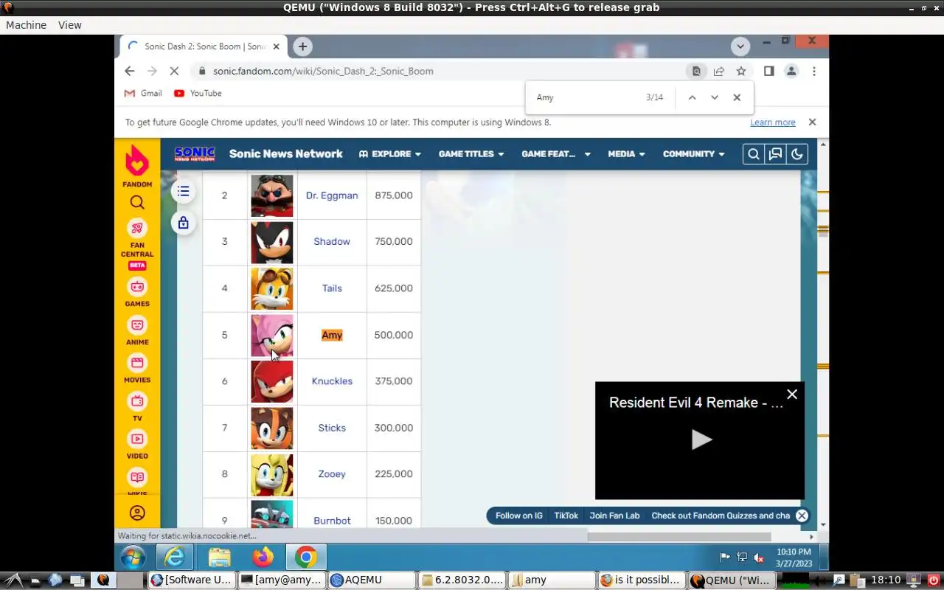
Task: Dismiss the Fandom bottom bar
Action: click(802, 516)
